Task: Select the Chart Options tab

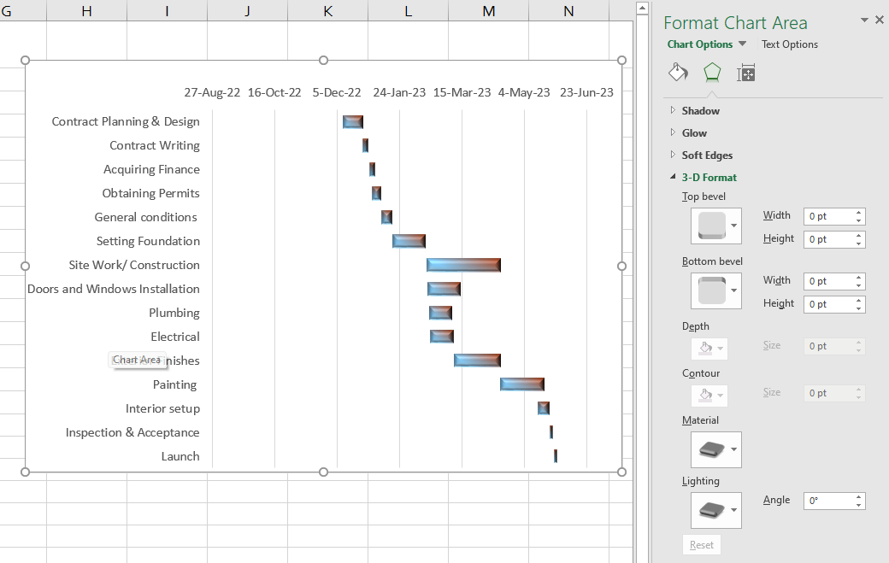Action: pos(700,44)
